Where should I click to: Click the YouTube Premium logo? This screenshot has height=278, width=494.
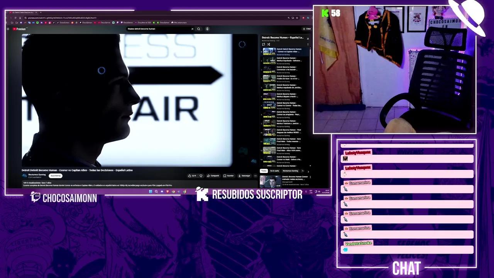click(19, 29)
